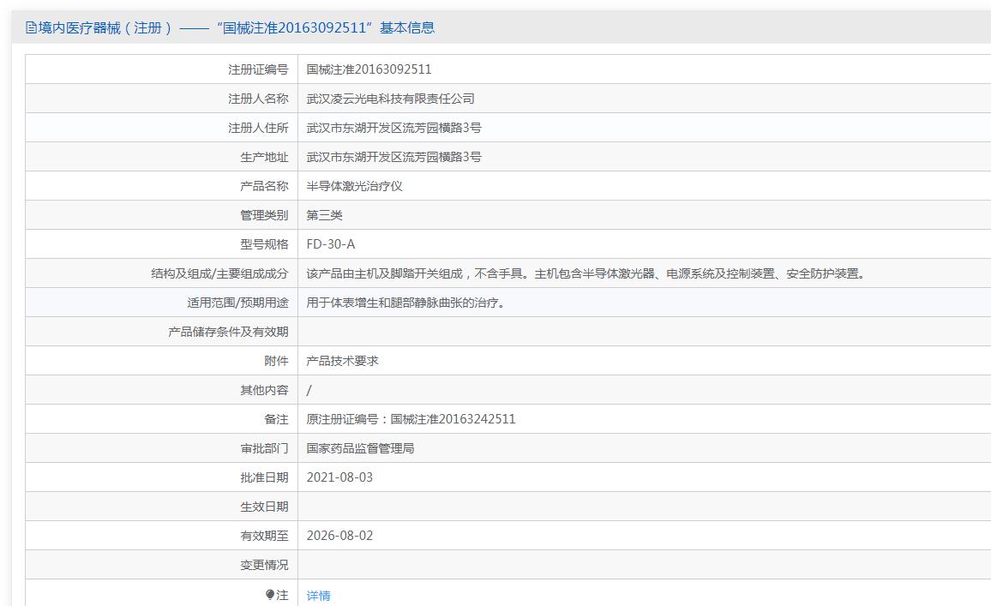Click production address value in 生产地址 row
991x606 pixels.
point(393,157)
